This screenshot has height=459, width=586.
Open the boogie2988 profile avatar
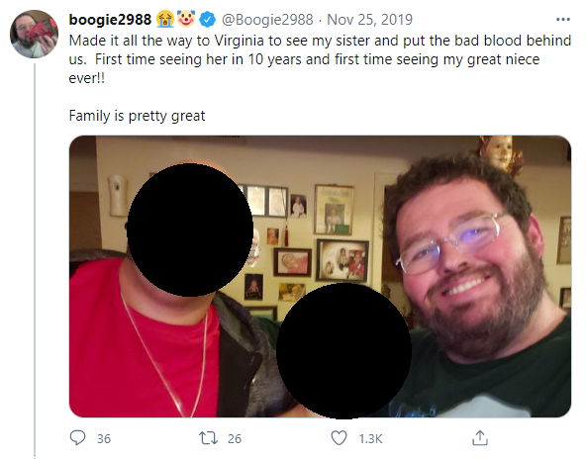click(x=34, y=34)
